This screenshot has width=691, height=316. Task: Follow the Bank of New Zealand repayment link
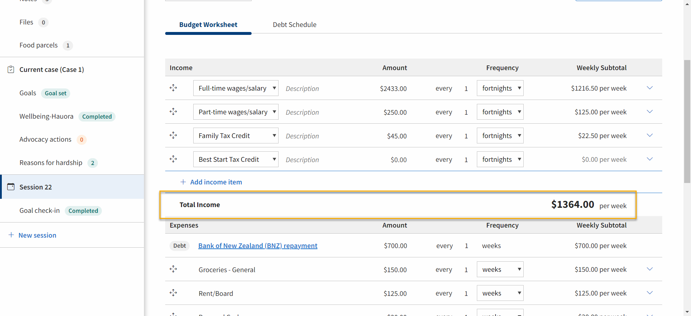(258, 246)
